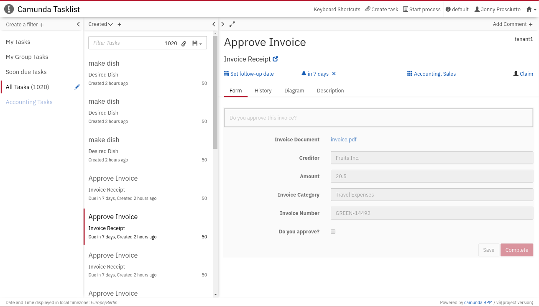Claim the task
Image resolution: width=539 pixels, height=307 pixels.
(523, 74)
